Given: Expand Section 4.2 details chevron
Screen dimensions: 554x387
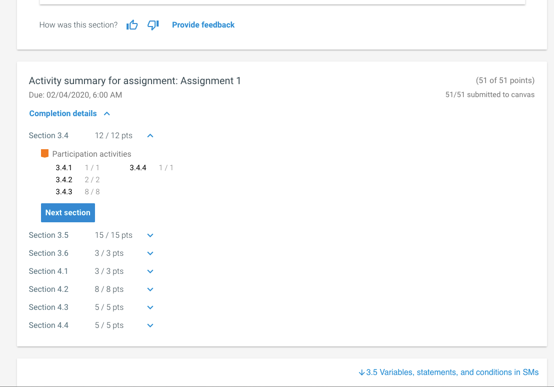Looking at the screenshot, I should pyautogui.click(x=150, y=289).
